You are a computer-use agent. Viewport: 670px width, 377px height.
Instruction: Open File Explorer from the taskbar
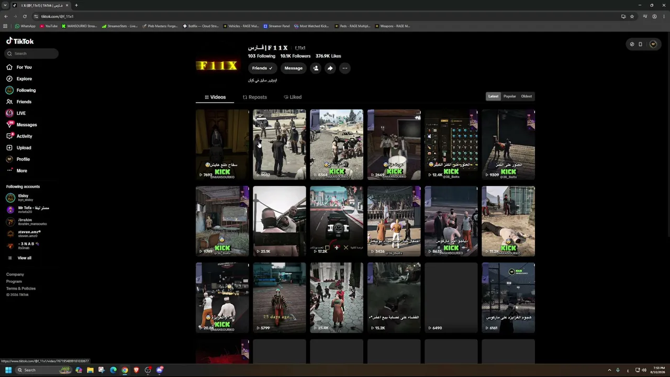pos(90,370)
